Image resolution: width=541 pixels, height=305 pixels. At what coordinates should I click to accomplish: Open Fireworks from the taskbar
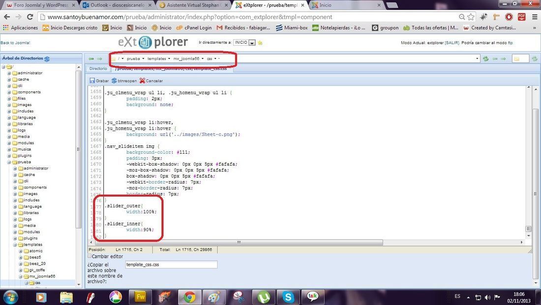click(x=140, y=297)
